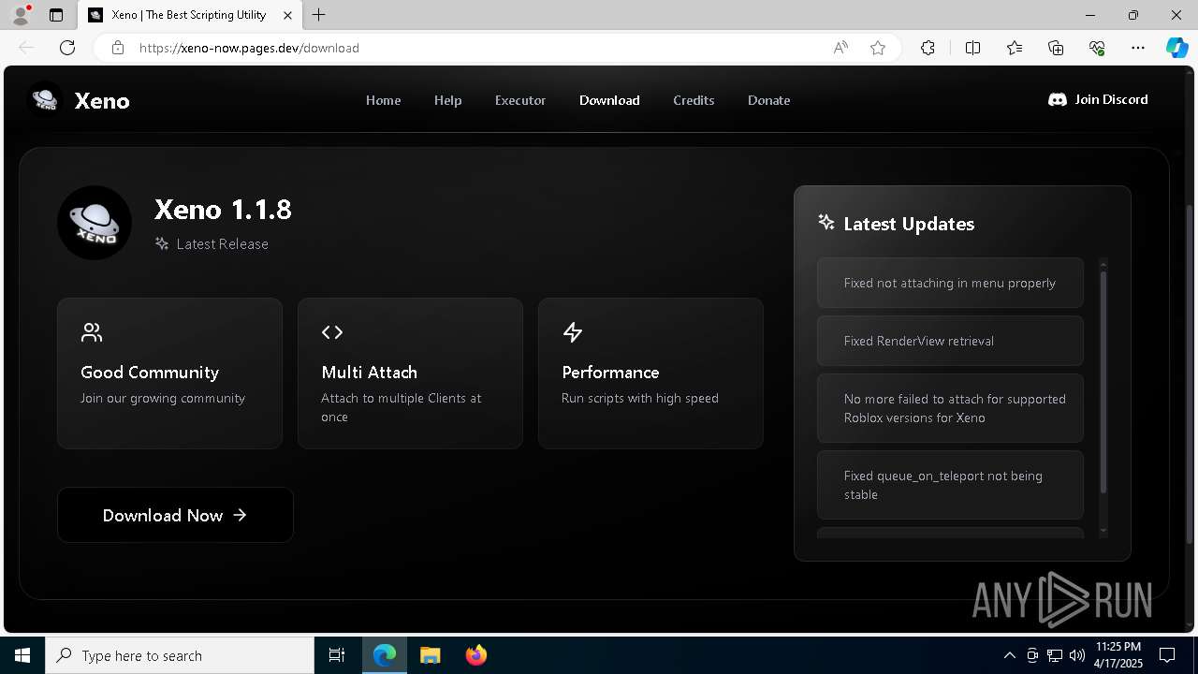
Task: Show hidden system tray icons
Action: [1009, 655]
